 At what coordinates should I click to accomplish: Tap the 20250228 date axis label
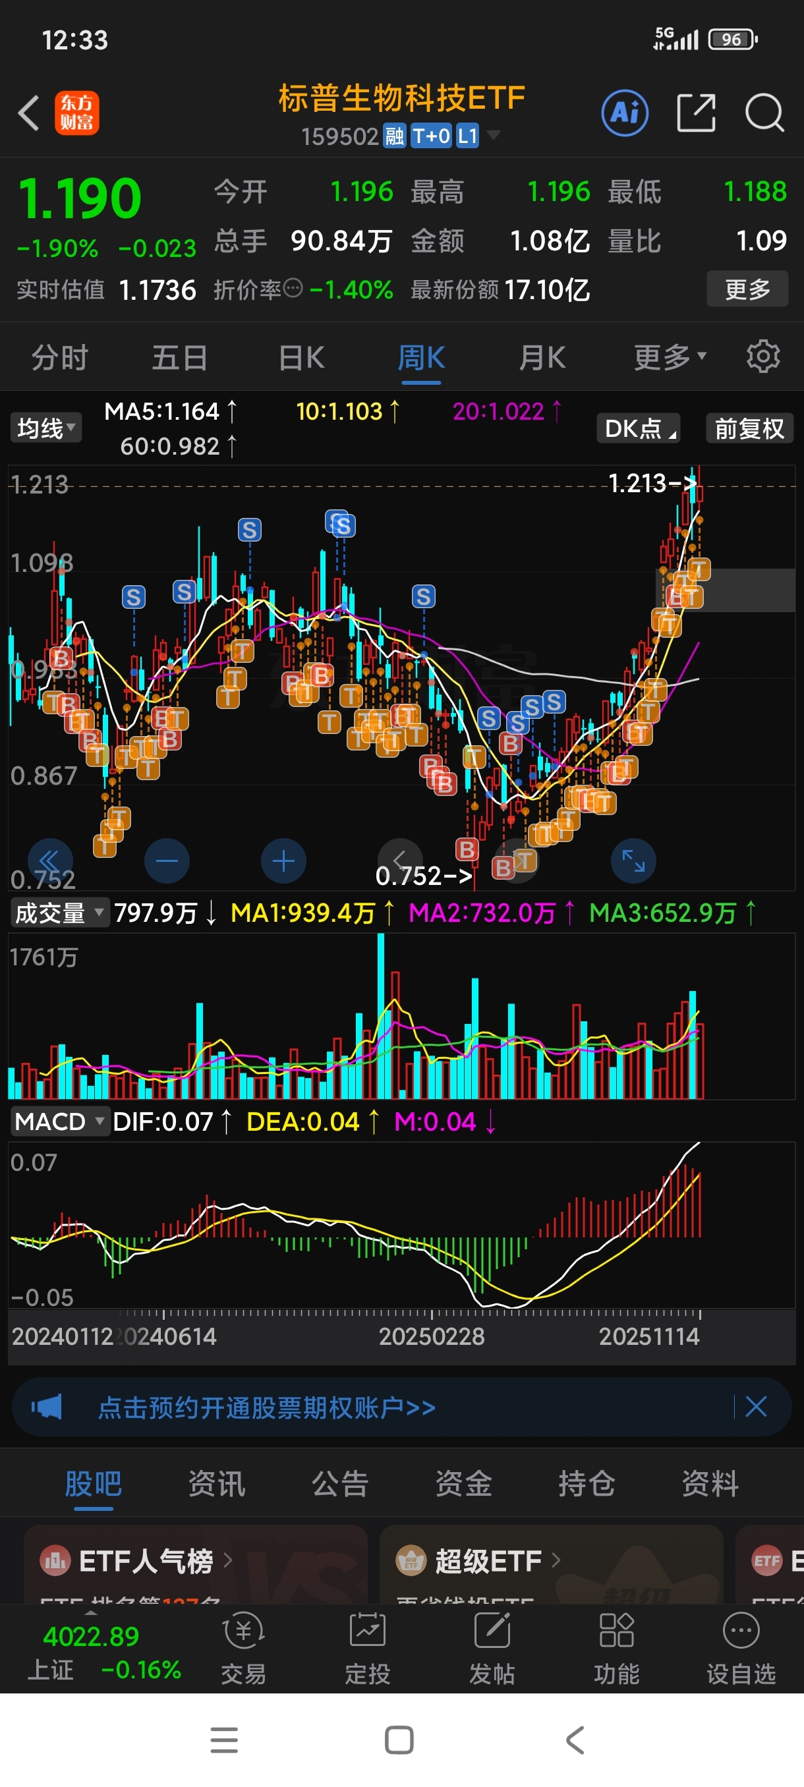432,1336
